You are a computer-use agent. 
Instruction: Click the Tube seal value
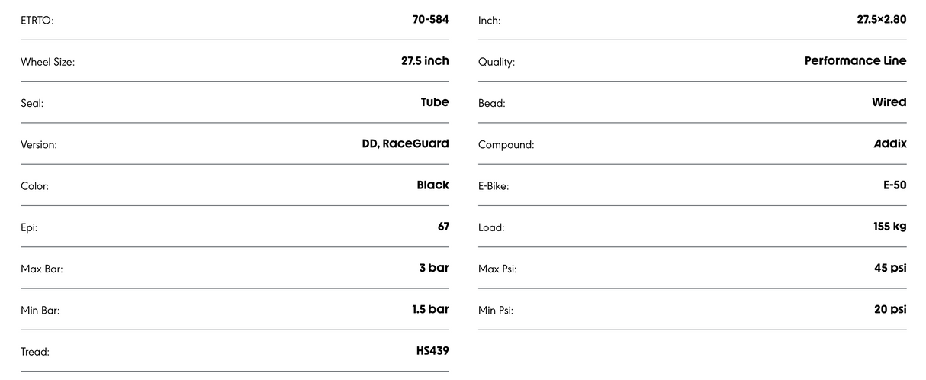point(435,102)
